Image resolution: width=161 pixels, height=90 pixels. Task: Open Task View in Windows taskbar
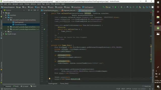[158, 12]
